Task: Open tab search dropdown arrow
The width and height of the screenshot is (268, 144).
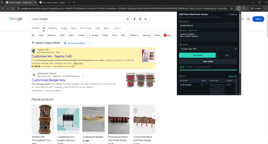Action: (2, 2)
